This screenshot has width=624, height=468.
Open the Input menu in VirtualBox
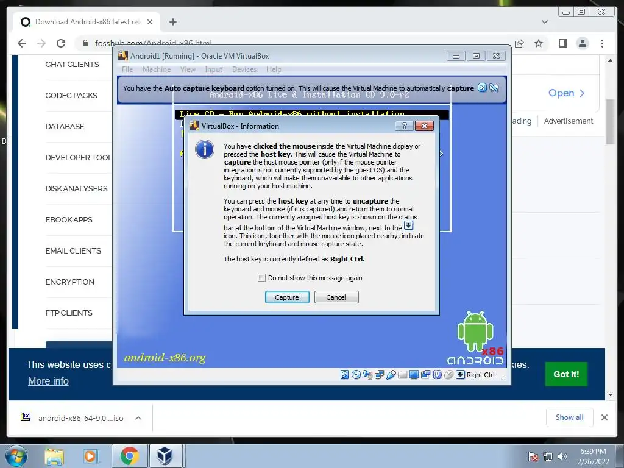pos(213,69)
